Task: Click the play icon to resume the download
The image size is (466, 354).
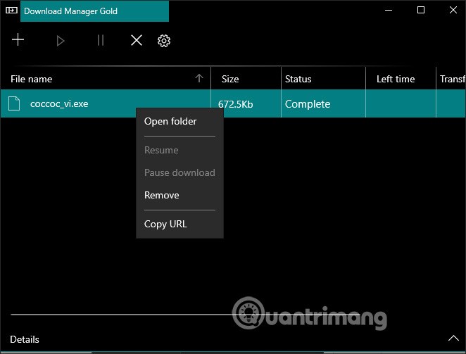Action: click(61, 41)
